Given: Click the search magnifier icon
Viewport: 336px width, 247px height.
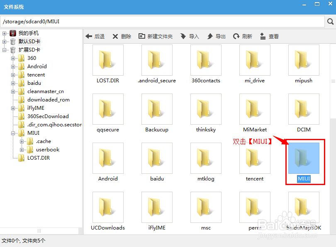Looking at the screenshot, I should [x=330, y=22].
